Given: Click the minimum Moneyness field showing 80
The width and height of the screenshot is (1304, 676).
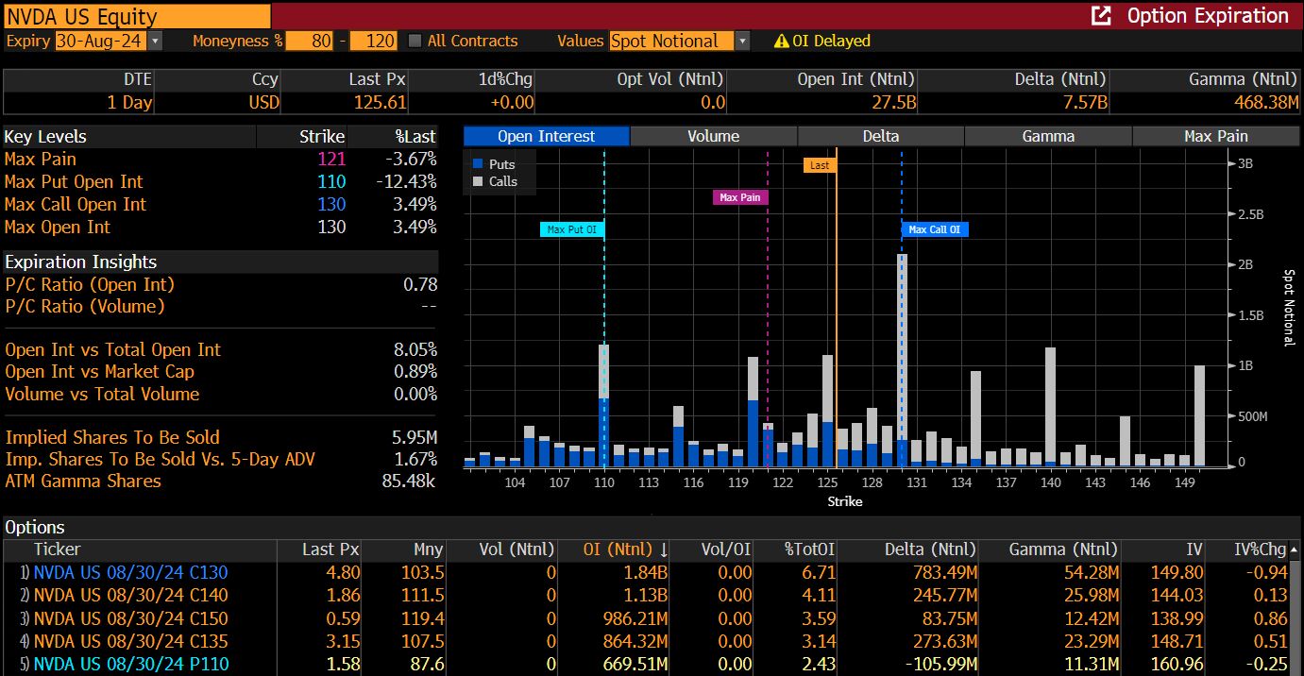Looking at the screenshot, I should coord(308,42).
